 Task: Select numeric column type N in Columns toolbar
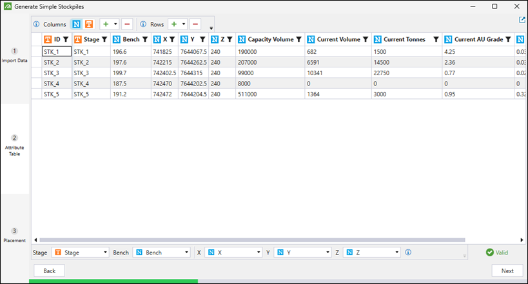coord(77,24)
